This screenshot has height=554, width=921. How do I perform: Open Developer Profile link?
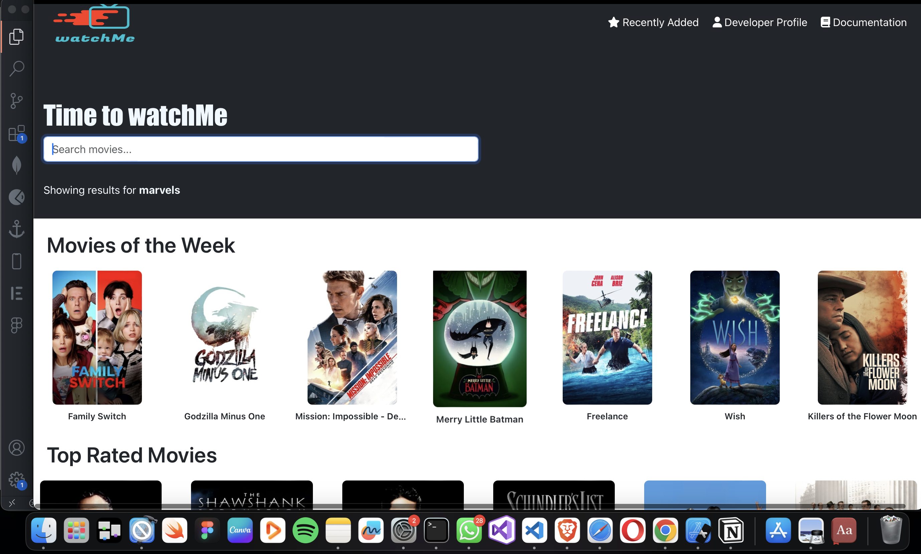pyautogui.click(x=759, y=22)
